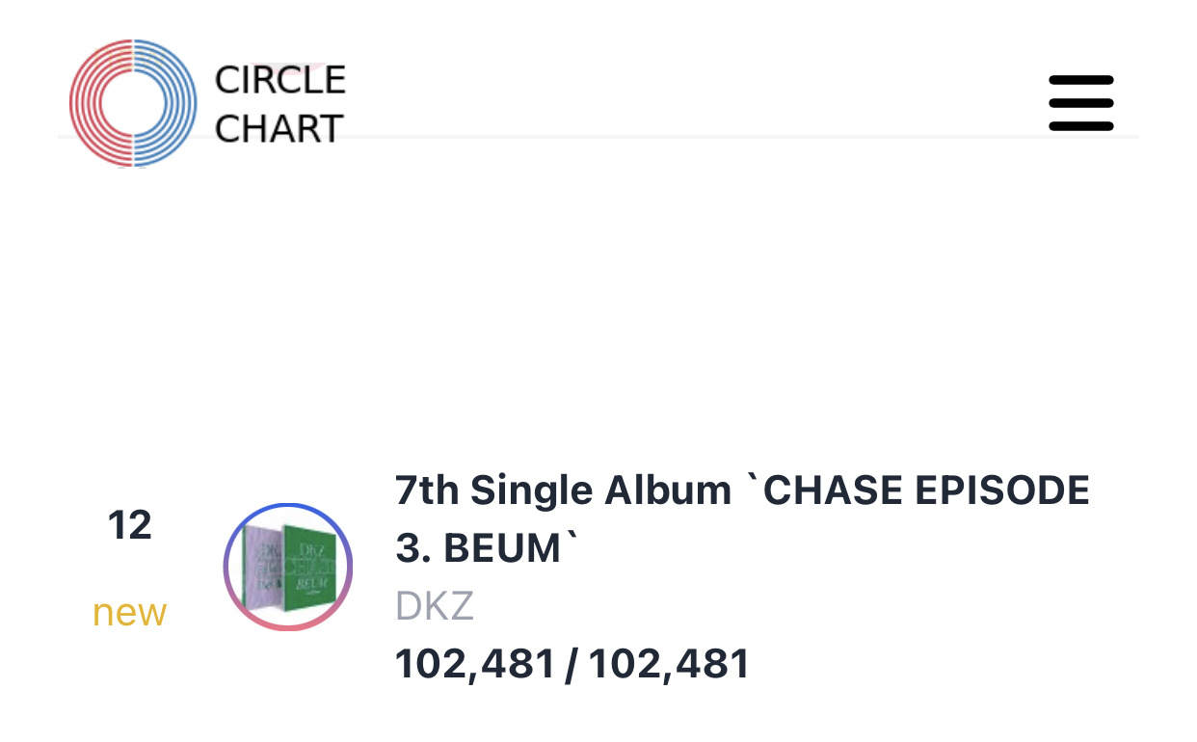
Task: Open the 7th Single Album title link
Action: 742,519
